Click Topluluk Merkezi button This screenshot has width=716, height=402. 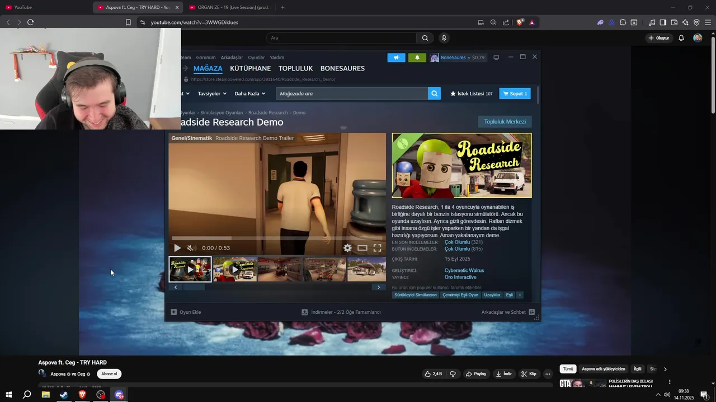pos(505,122)
